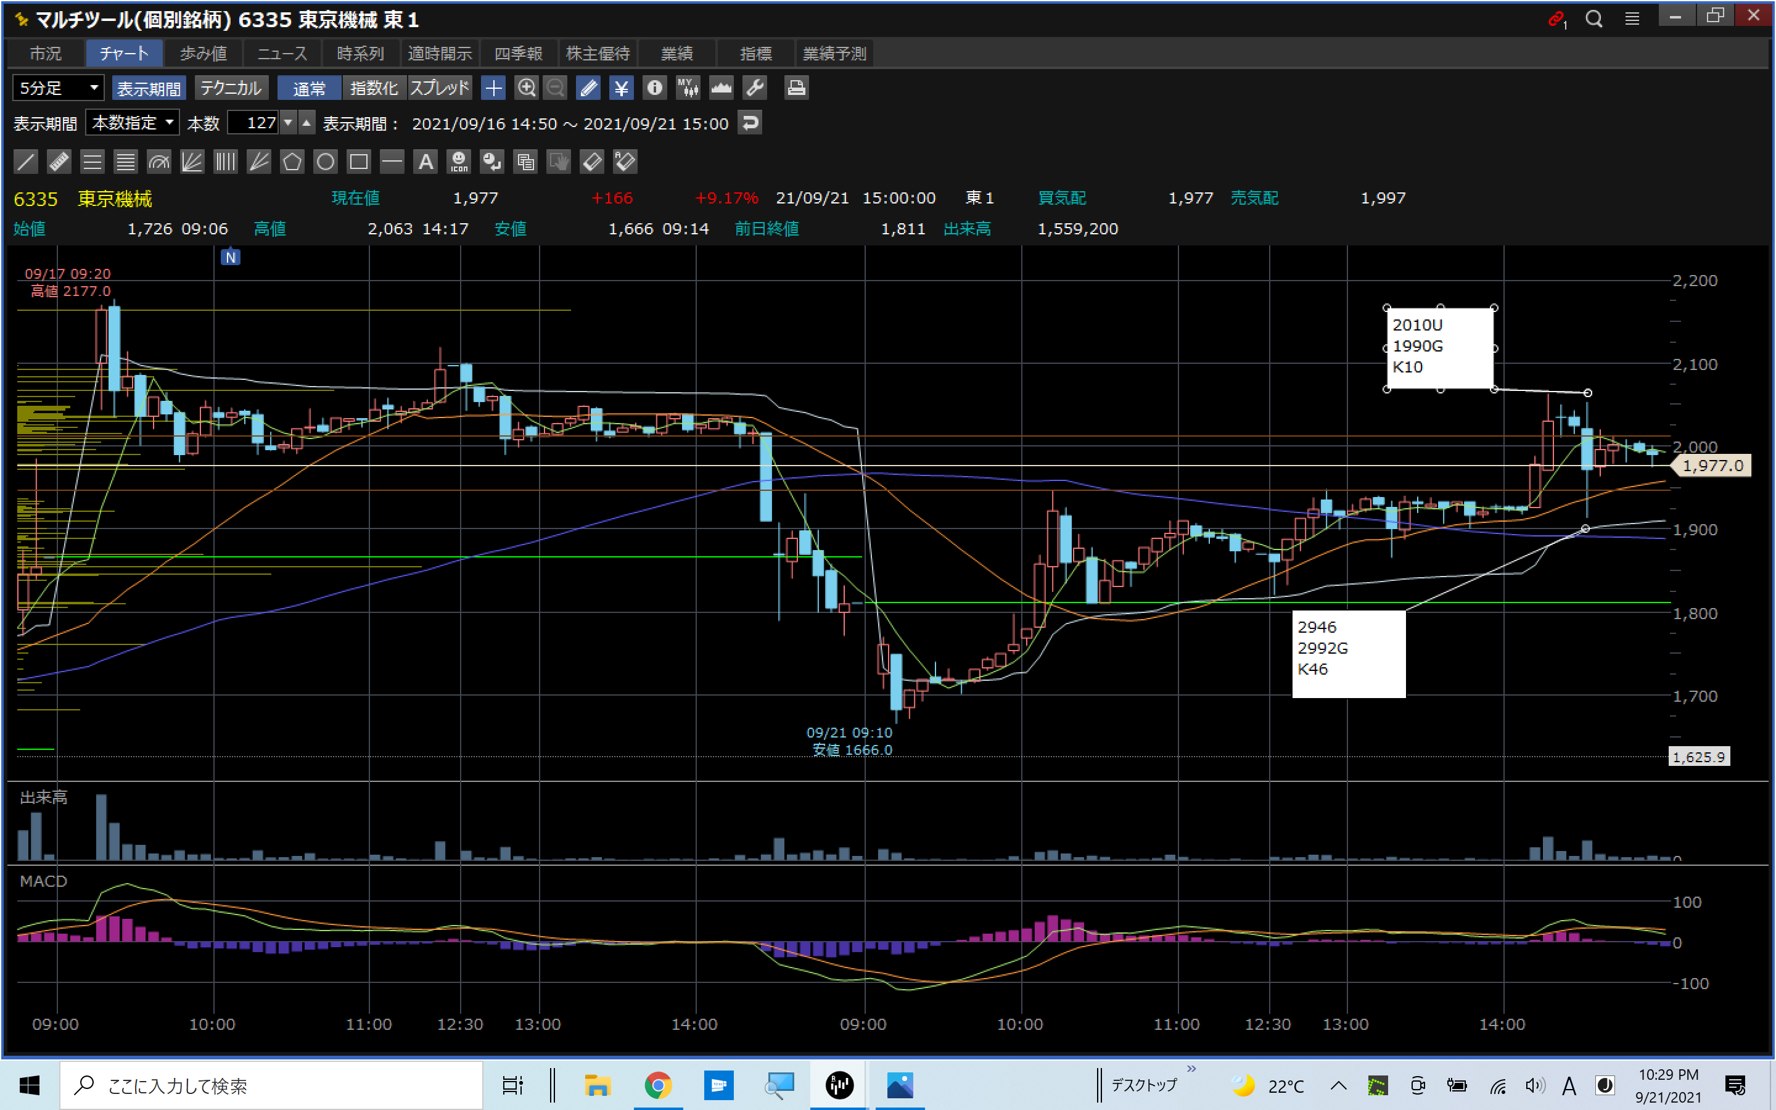Click the 本数 input field showing 127
1776x1110 pixels.
(x=253, y=123)
